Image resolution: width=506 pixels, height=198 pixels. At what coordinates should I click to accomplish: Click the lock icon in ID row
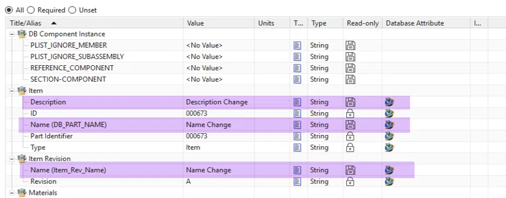pyautogui.click(x=350, y=113)
